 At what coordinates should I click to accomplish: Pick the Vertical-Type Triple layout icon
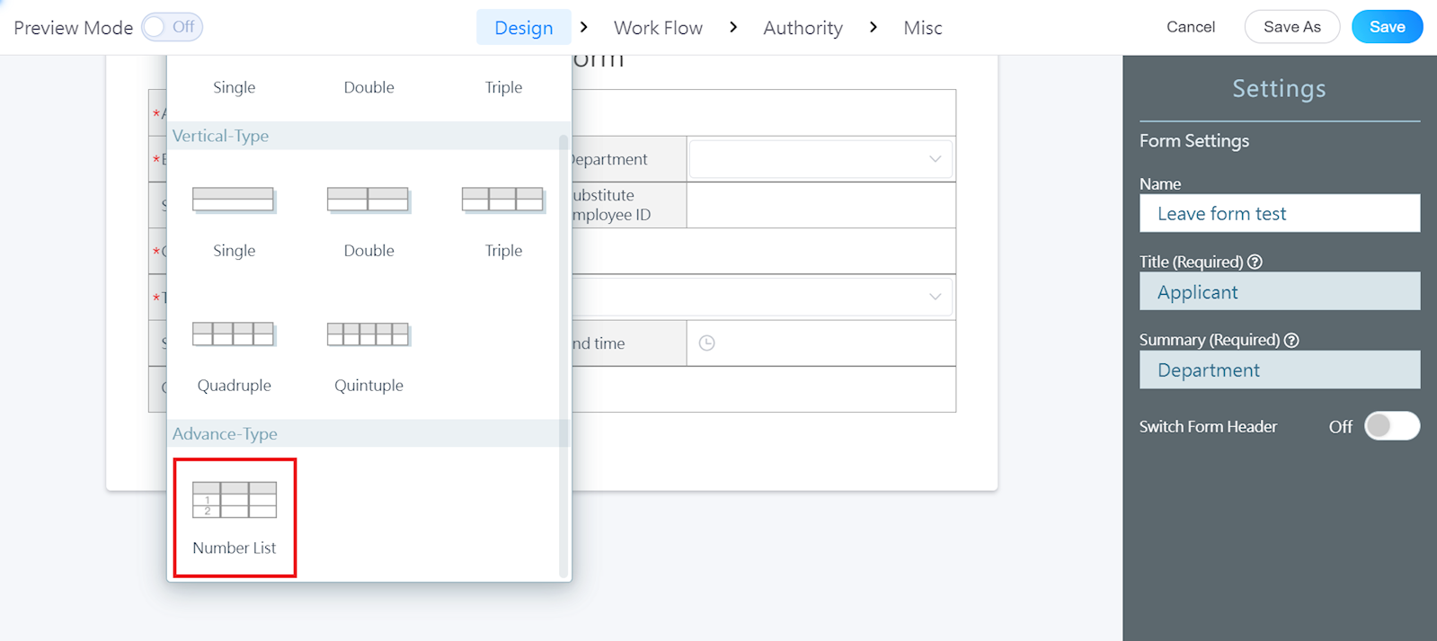point(503,200)
